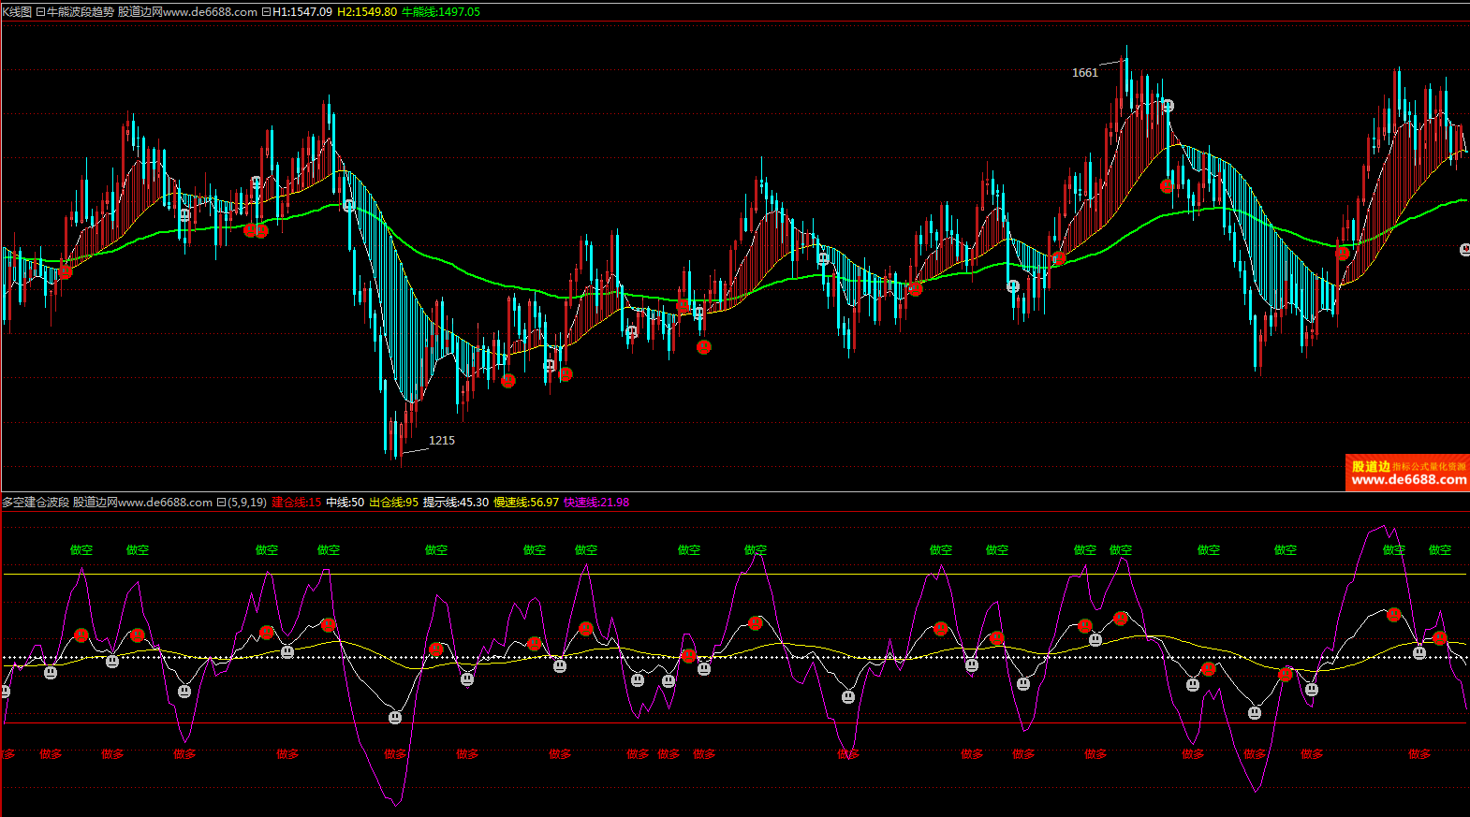
Task: Expand the box icon before 牛熊波段趋势
Action: click(x=40, y=12)
